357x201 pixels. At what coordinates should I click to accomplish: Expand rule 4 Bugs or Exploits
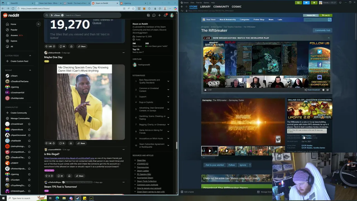click(168, 102)
